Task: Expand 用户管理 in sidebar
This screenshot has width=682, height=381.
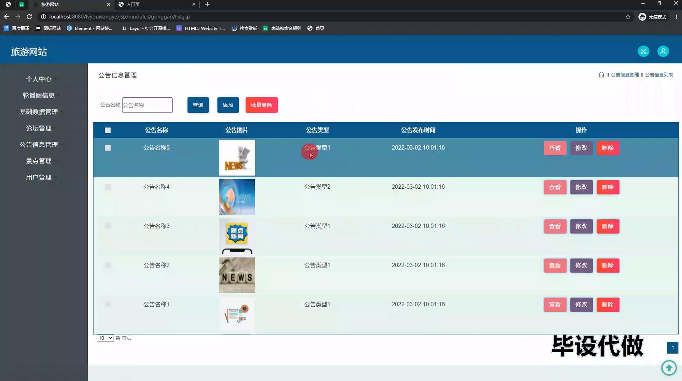Action: click(x=39, y=177)
